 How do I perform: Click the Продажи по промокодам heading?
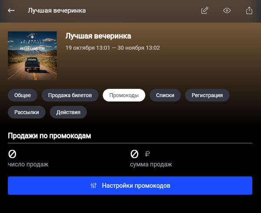(x=49, y=136)
